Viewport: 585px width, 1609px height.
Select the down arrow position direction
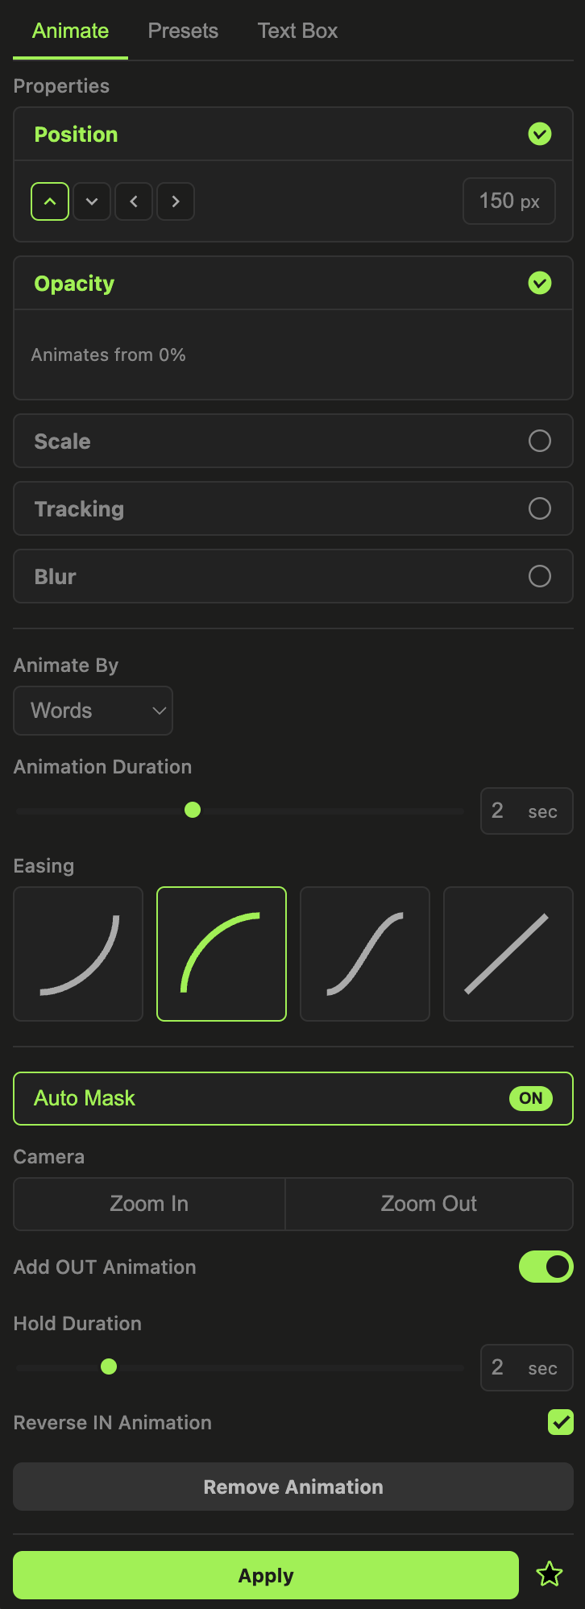coord(91,201)
